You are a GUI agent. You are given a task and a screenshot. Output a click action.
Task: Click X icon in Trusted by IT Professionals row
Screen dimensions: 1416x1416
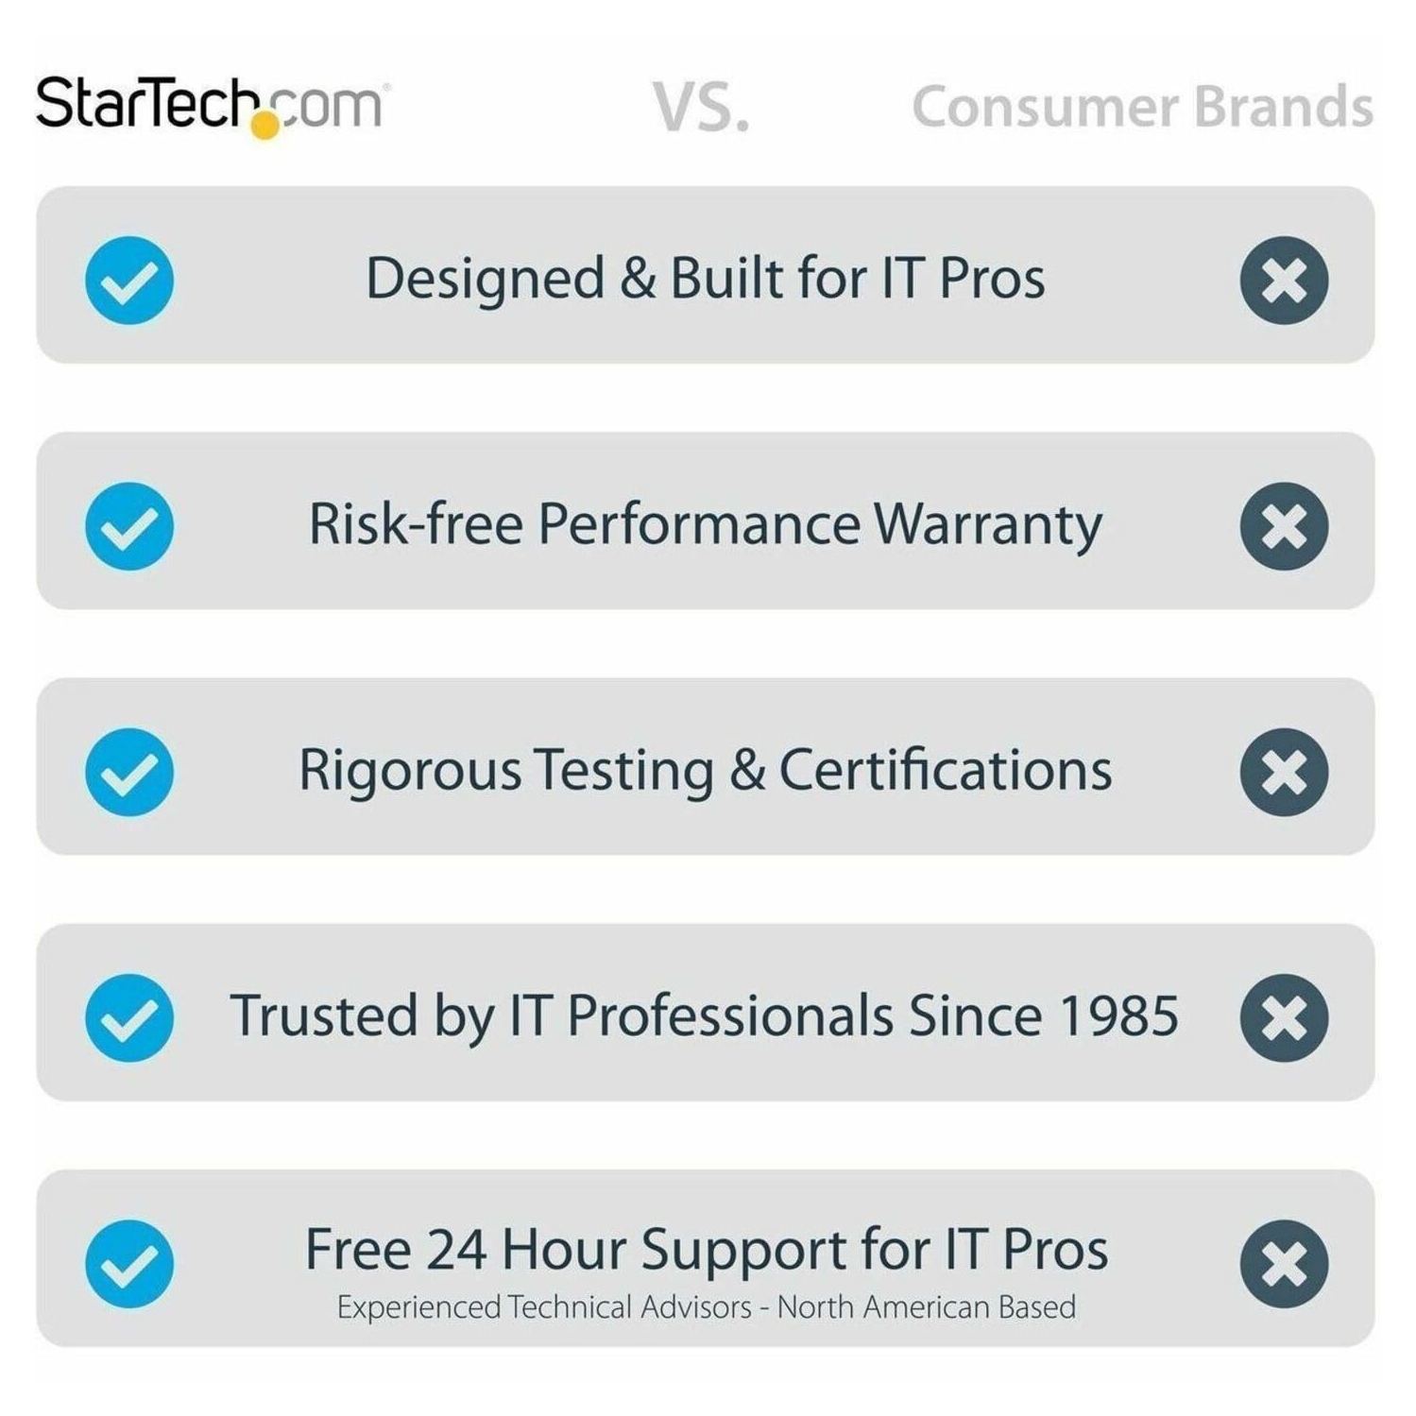[1284, 1017]
